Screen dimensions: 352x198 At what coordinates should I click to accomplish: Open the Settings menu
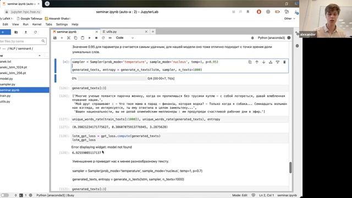coord(62,24)
